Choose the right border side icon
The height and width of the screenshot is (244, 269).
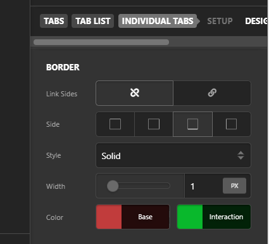(x=154, y=124)
